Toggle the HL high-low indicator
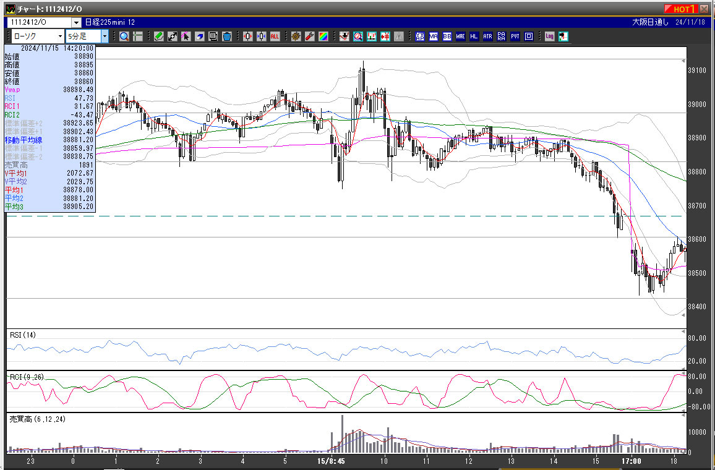Image resolution: width=715 pixels, height=470 pixels. (x=474, y=36)
